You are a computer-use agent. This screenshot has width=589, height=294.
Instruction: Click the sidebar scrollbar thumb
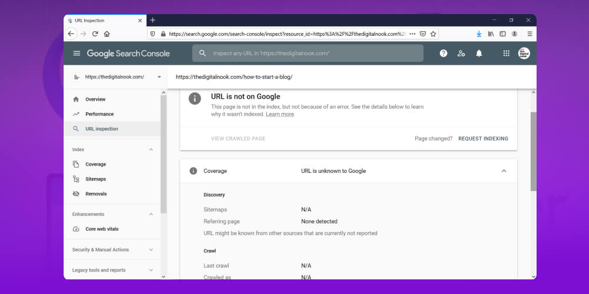tap(163, 153)
